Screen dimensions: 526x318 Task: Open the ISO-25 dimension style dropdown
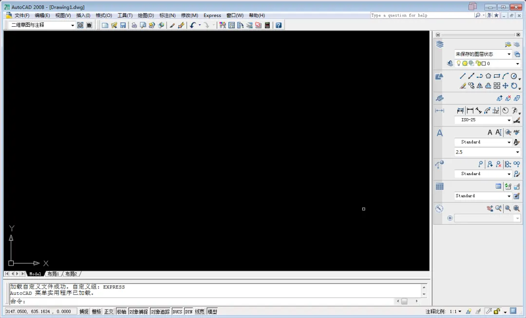click(x=509, y=120)
